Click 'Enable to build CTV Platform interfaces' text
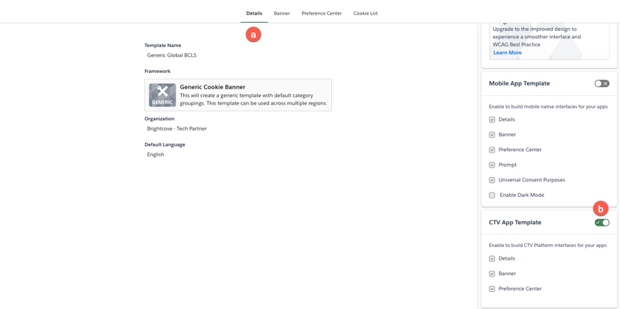 pos(548,246)
